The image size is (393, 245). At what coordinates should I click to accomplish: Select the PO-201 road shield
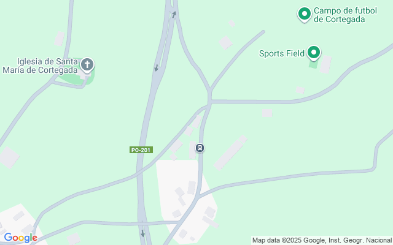[x=141, y=150]
